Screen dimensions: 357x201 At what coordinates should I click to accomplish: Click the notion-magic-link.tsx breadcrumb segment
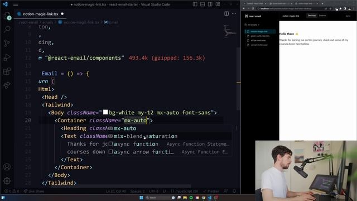81,22
